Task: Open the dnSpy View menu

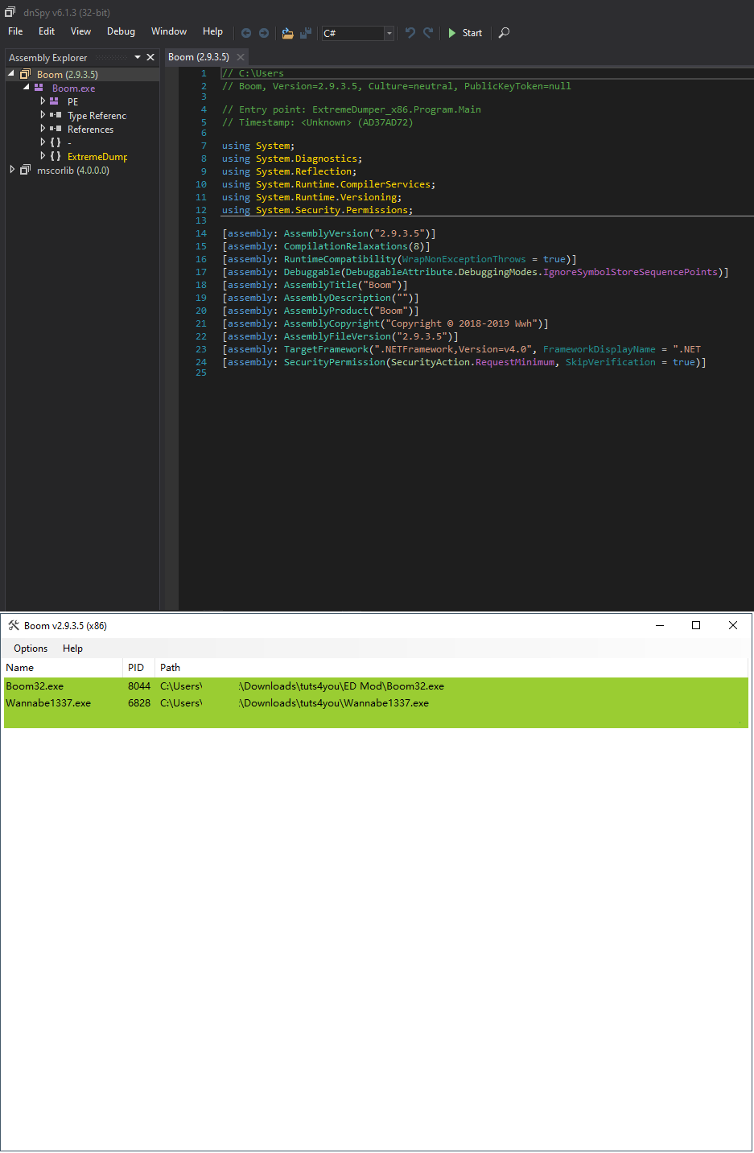Action: (x=80, y=31)
